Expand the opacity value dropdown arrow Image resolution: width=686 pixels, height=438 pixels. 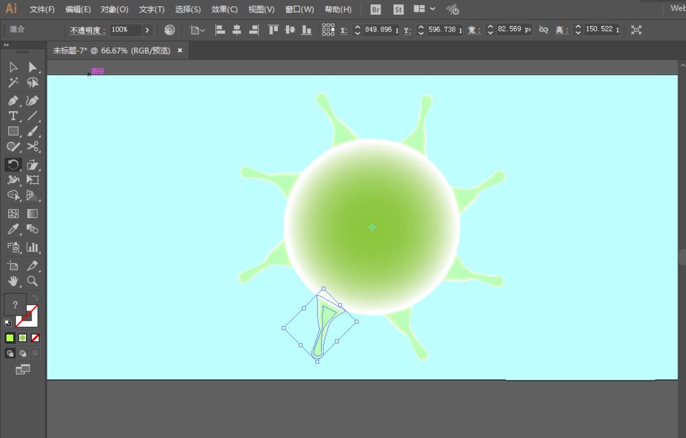tap(147, 30)
